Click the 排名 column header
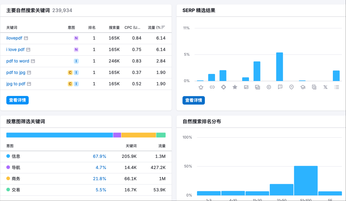Viewport: 346px width, 201px height. point(92,28)
